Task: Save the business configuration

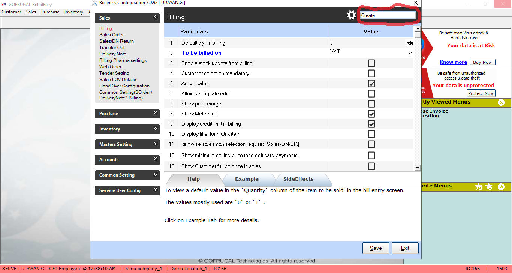Action: point(376,248)
